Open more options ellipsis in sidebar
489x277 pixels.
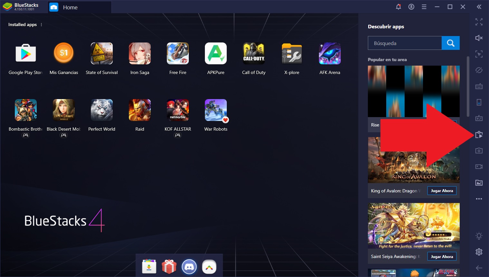tap(479, 199)
